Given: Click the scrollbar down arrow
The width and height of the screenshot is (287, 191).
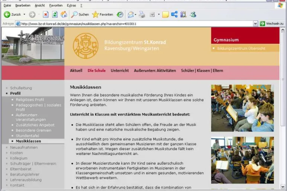Looking at the screenshot, I should pos(283,186).
